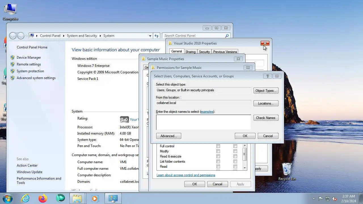Image resolution: width=363 pixels, height=204 pixels.
Task: Go forward in Control Panel window
Action: [21, 36]
